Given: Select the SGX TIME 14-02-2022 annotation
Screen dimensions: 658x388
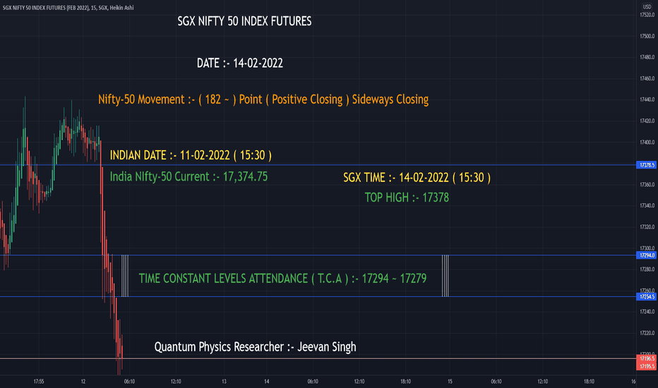Looking at the screenshot, I should [x=417, y=178].
